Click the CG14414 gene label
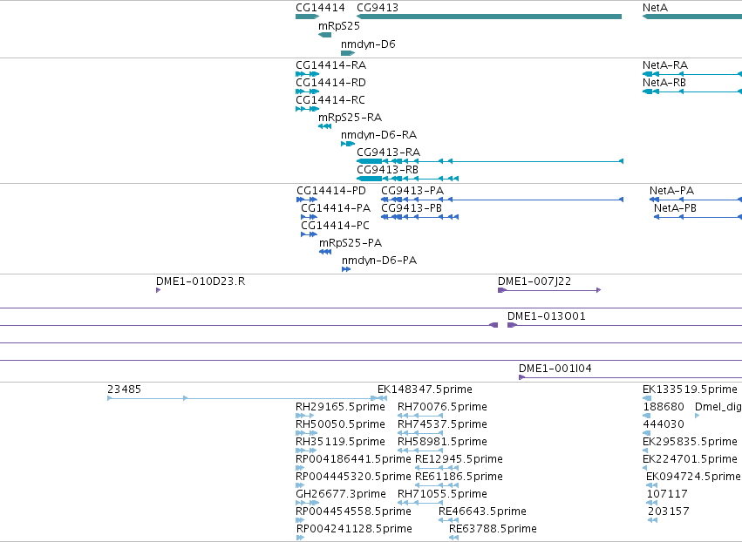Screen dimensions: 742x542 320,8
